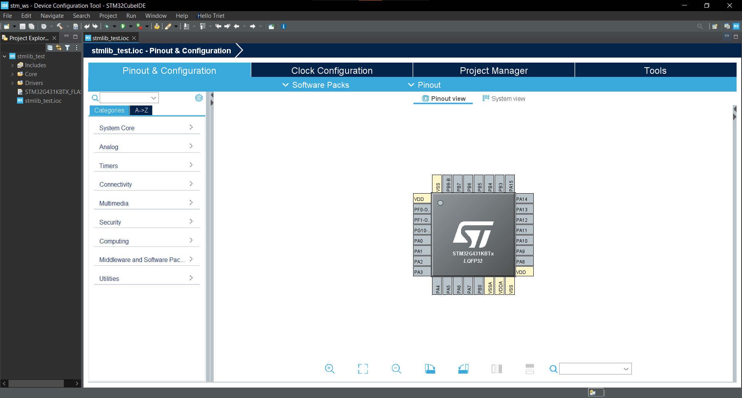The width and height of the screenshot is (742, 398).
Task: Open the Debug icon dropdown arrow
Action: (x=114, y=26)
